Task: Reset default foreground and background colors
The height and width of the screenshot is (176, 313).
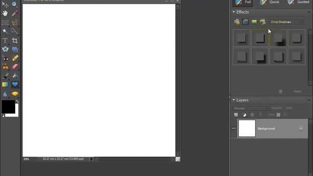Action: tap(3, 115)
